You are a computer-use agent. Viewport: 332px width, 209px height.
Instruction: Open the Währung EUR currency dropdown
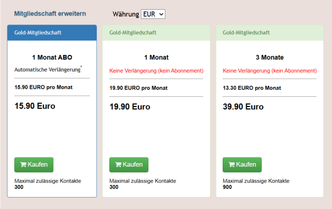pyautogui.click(x=153, y=14)
